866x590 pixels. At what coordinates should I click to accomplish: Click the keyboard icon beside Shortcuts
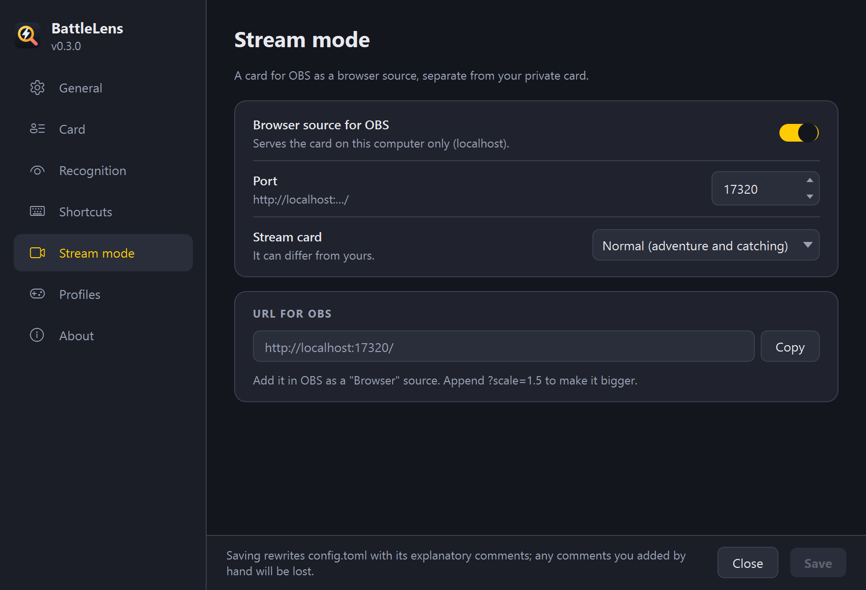37,211
